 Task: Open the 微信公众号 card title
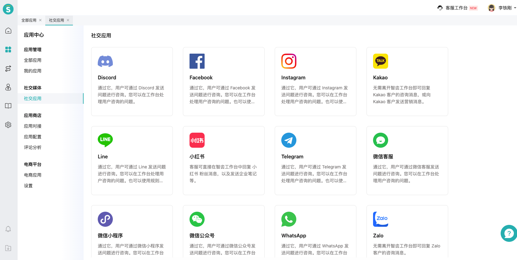click(x=202, y=236)
